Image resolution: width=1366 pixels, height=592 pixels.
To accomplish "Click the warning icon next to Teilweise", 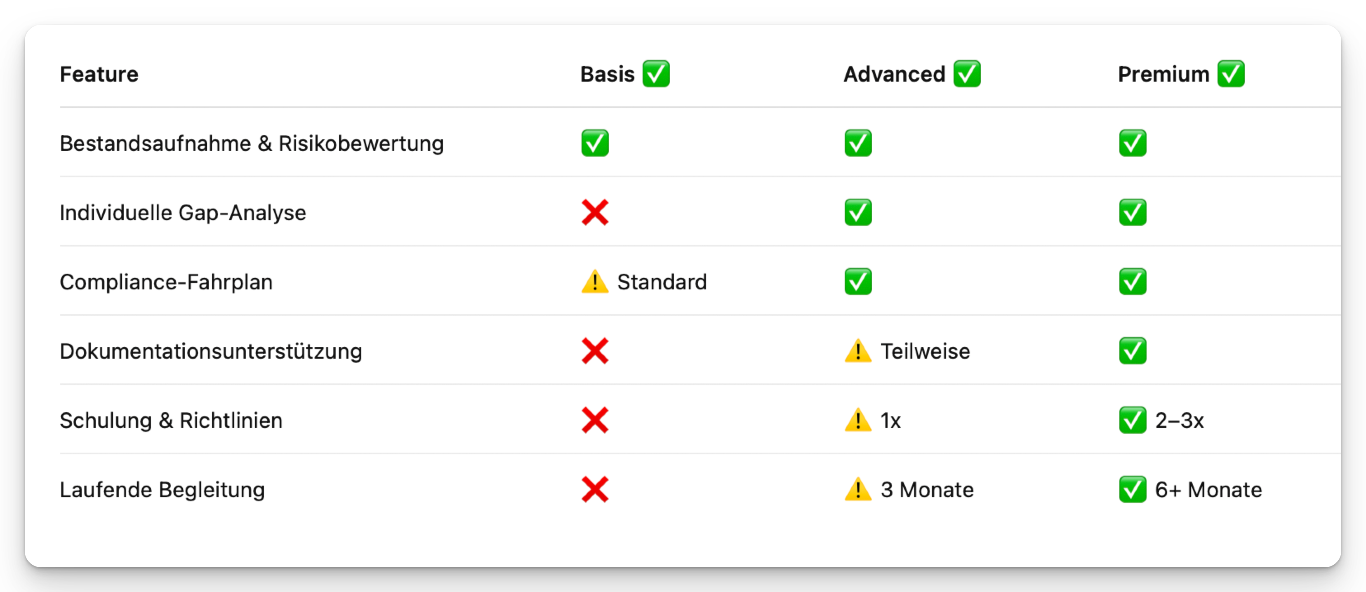I will (857, 351).
